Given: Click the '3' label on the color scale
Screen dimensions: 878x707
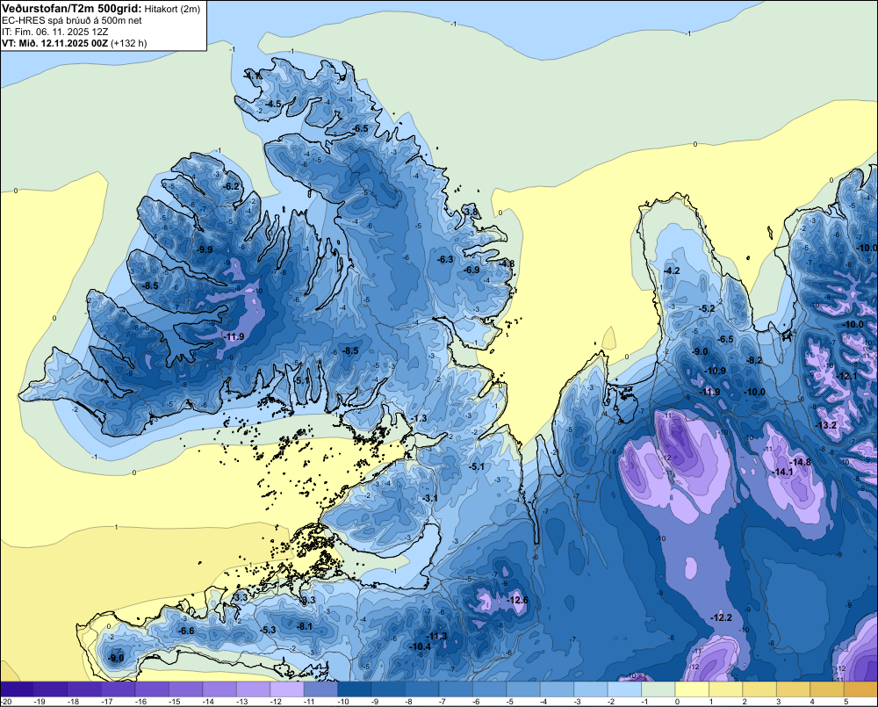Looking at the screenshot, I should (778, 702).
